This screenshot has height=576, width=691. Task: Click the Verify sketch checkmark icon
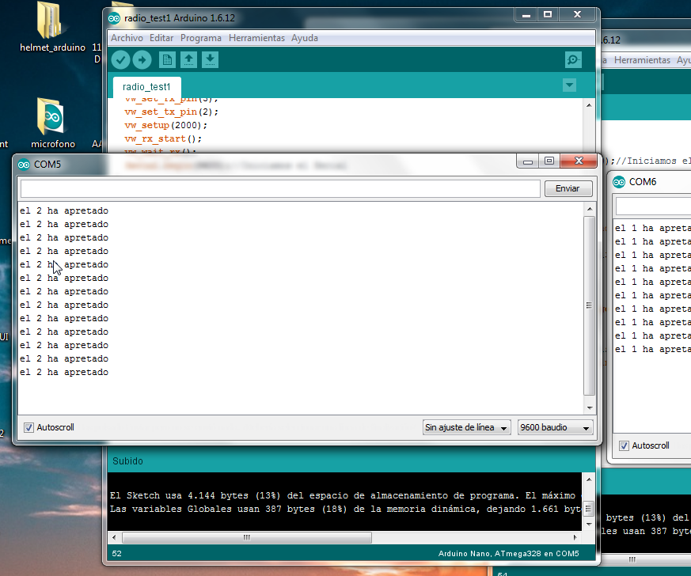pyautogui.click(x=120, y=60)
